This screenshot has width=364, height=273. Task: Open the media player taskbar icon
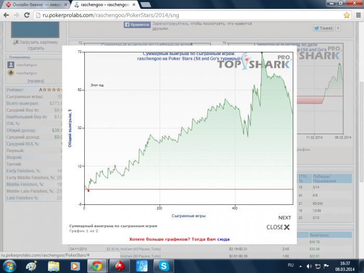coord(75,266)
